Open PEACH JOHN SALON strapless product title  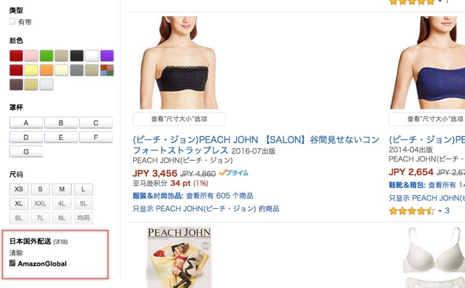(x=256, y=145)
